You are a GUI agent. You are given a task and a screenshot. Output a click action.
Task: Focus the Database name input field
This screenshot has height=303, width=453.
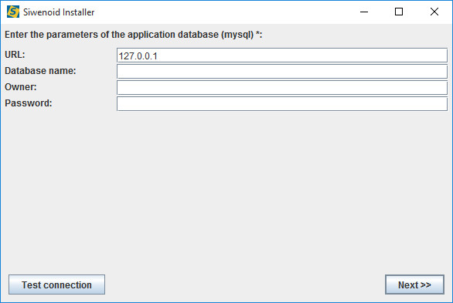click(282, 72)
